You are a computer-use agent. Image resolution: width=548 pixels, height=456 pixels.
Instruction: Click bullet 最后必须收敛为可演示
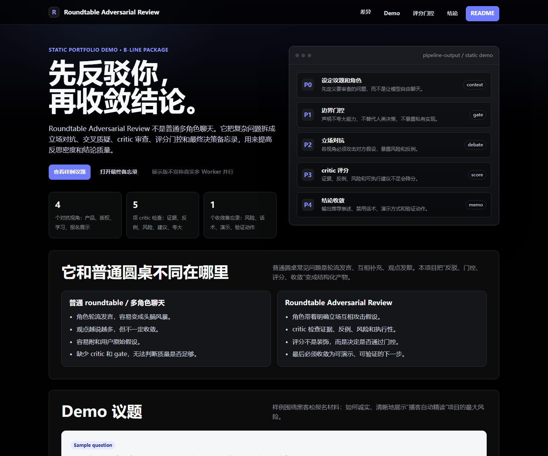pos(350,354)
